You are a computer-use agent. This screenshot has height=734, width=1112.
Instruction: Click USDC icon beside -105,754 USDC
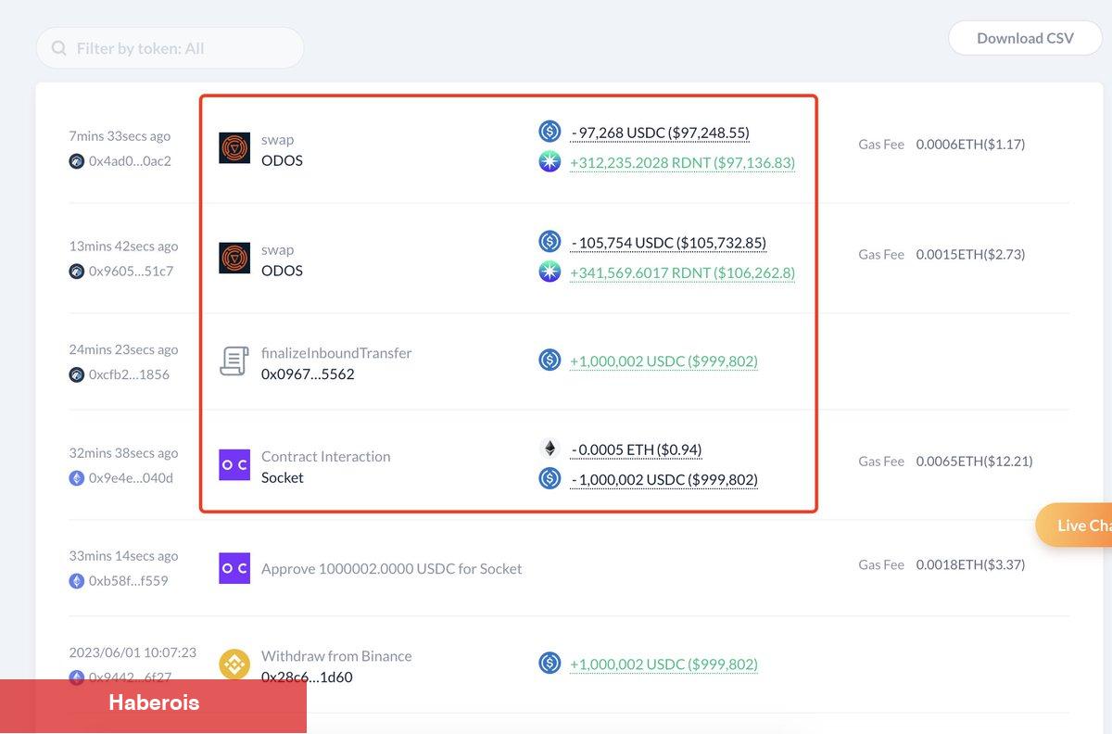click(x=550, y=242)
